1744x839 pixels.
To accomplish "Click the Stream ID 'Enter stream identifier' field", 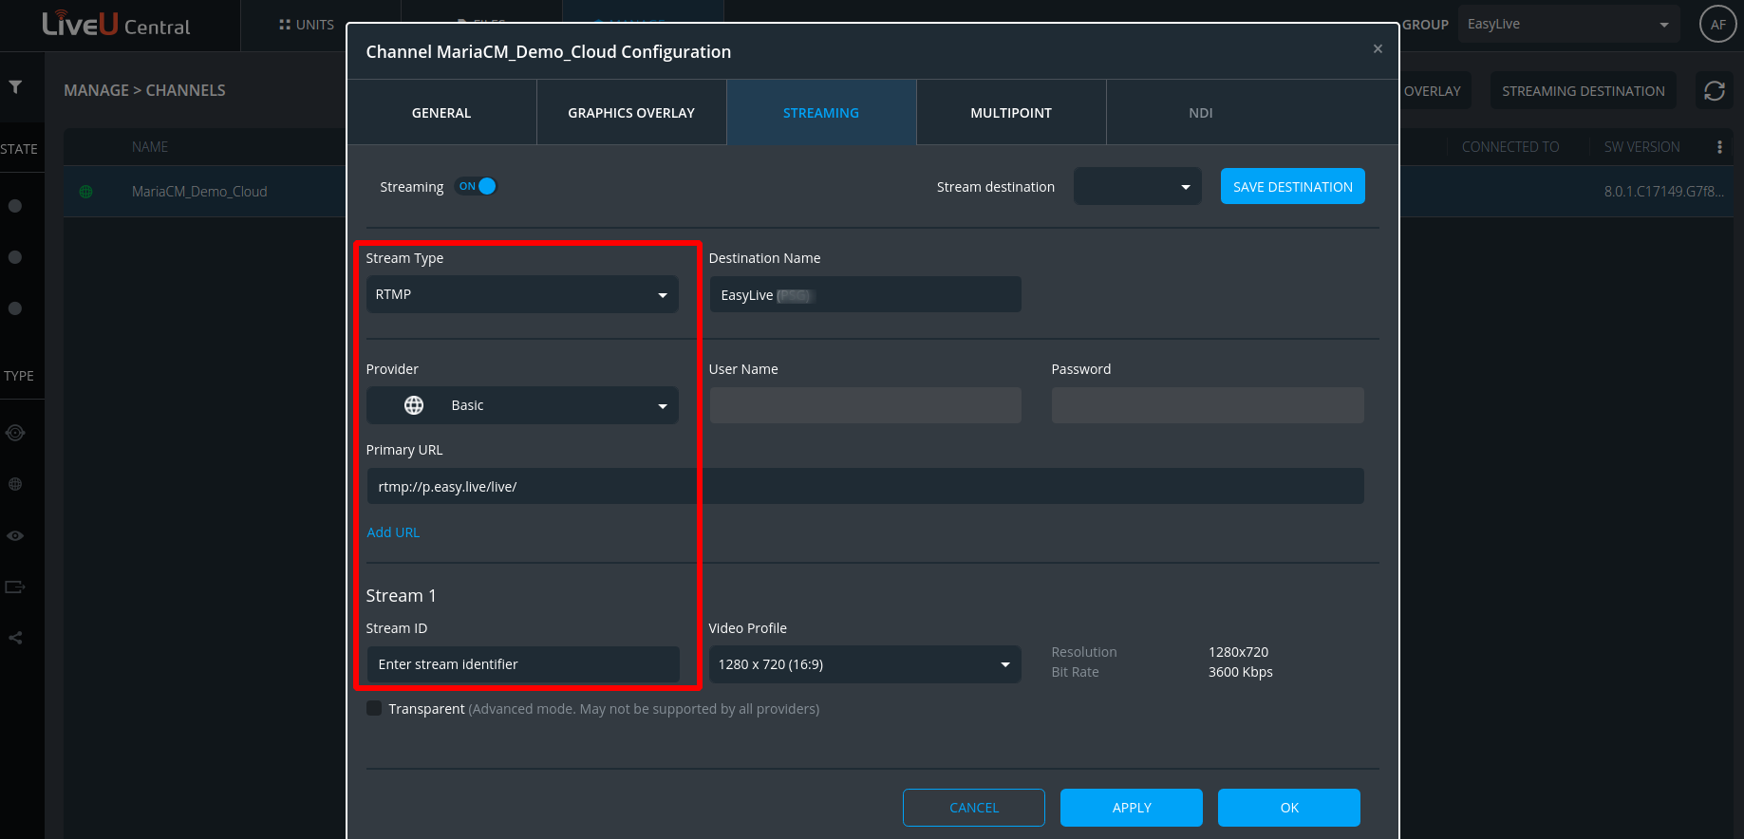I will 523,664.
